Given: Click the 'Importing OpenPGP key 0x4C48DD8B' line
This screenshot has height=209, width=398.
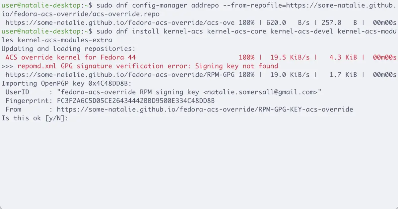Looking at the screenshot, I should tap(66, 83).
